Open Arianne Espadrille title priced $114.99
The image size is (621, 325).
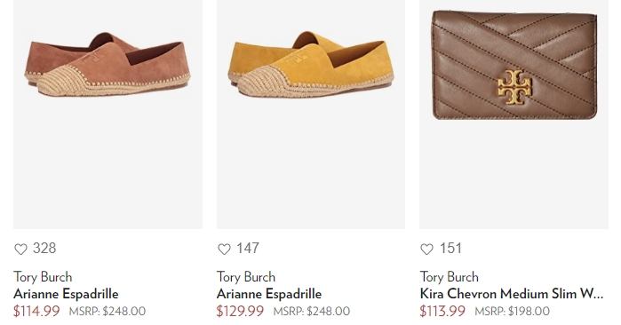[x=66, y=294]
